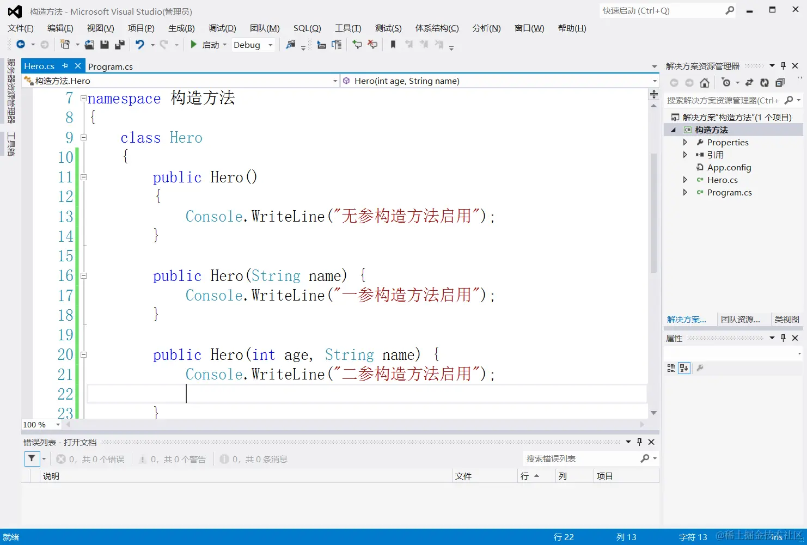Switch to the Program.cs editor tab
The image size is (807, 545).
111,66
